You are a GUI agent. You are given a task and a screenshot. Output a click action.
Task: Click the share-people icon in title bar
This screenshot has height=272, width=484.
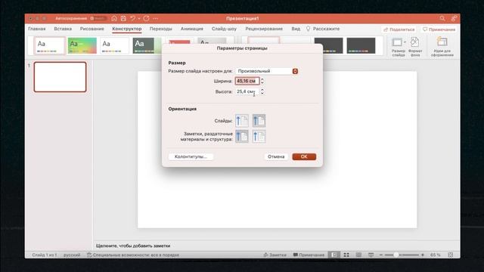[x=454, y=18]
